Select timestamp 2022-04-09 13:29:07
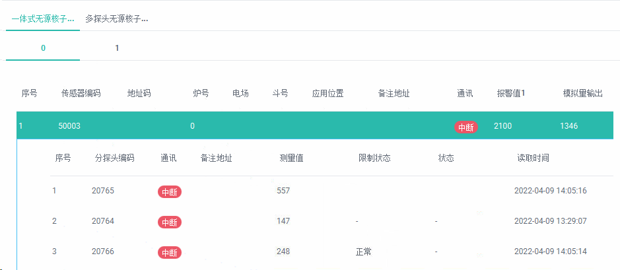Viewport: 620px width, 270px height. tap(551, 221)
